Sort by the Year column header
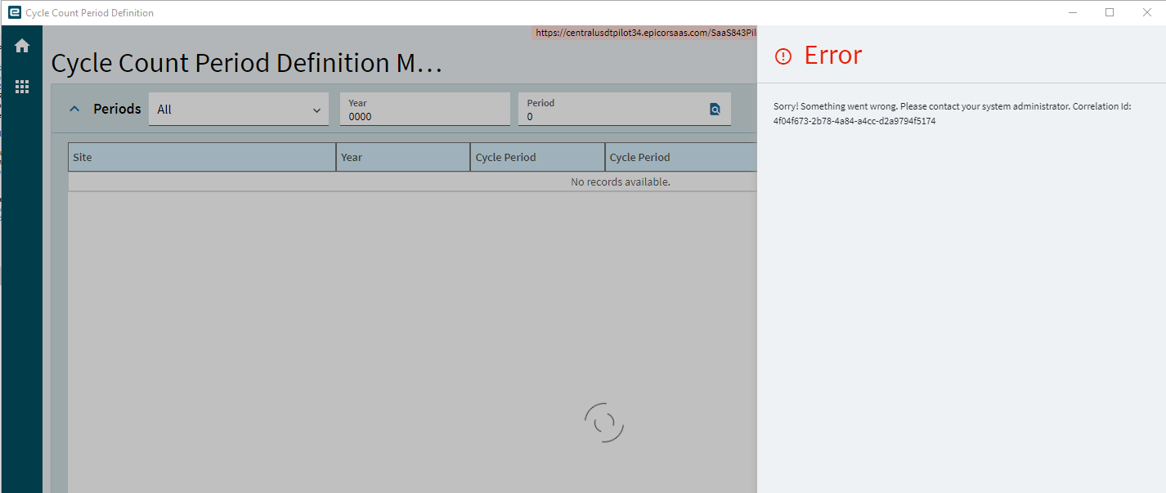Viewport: 1166px width, 493px height. [403, 157]
